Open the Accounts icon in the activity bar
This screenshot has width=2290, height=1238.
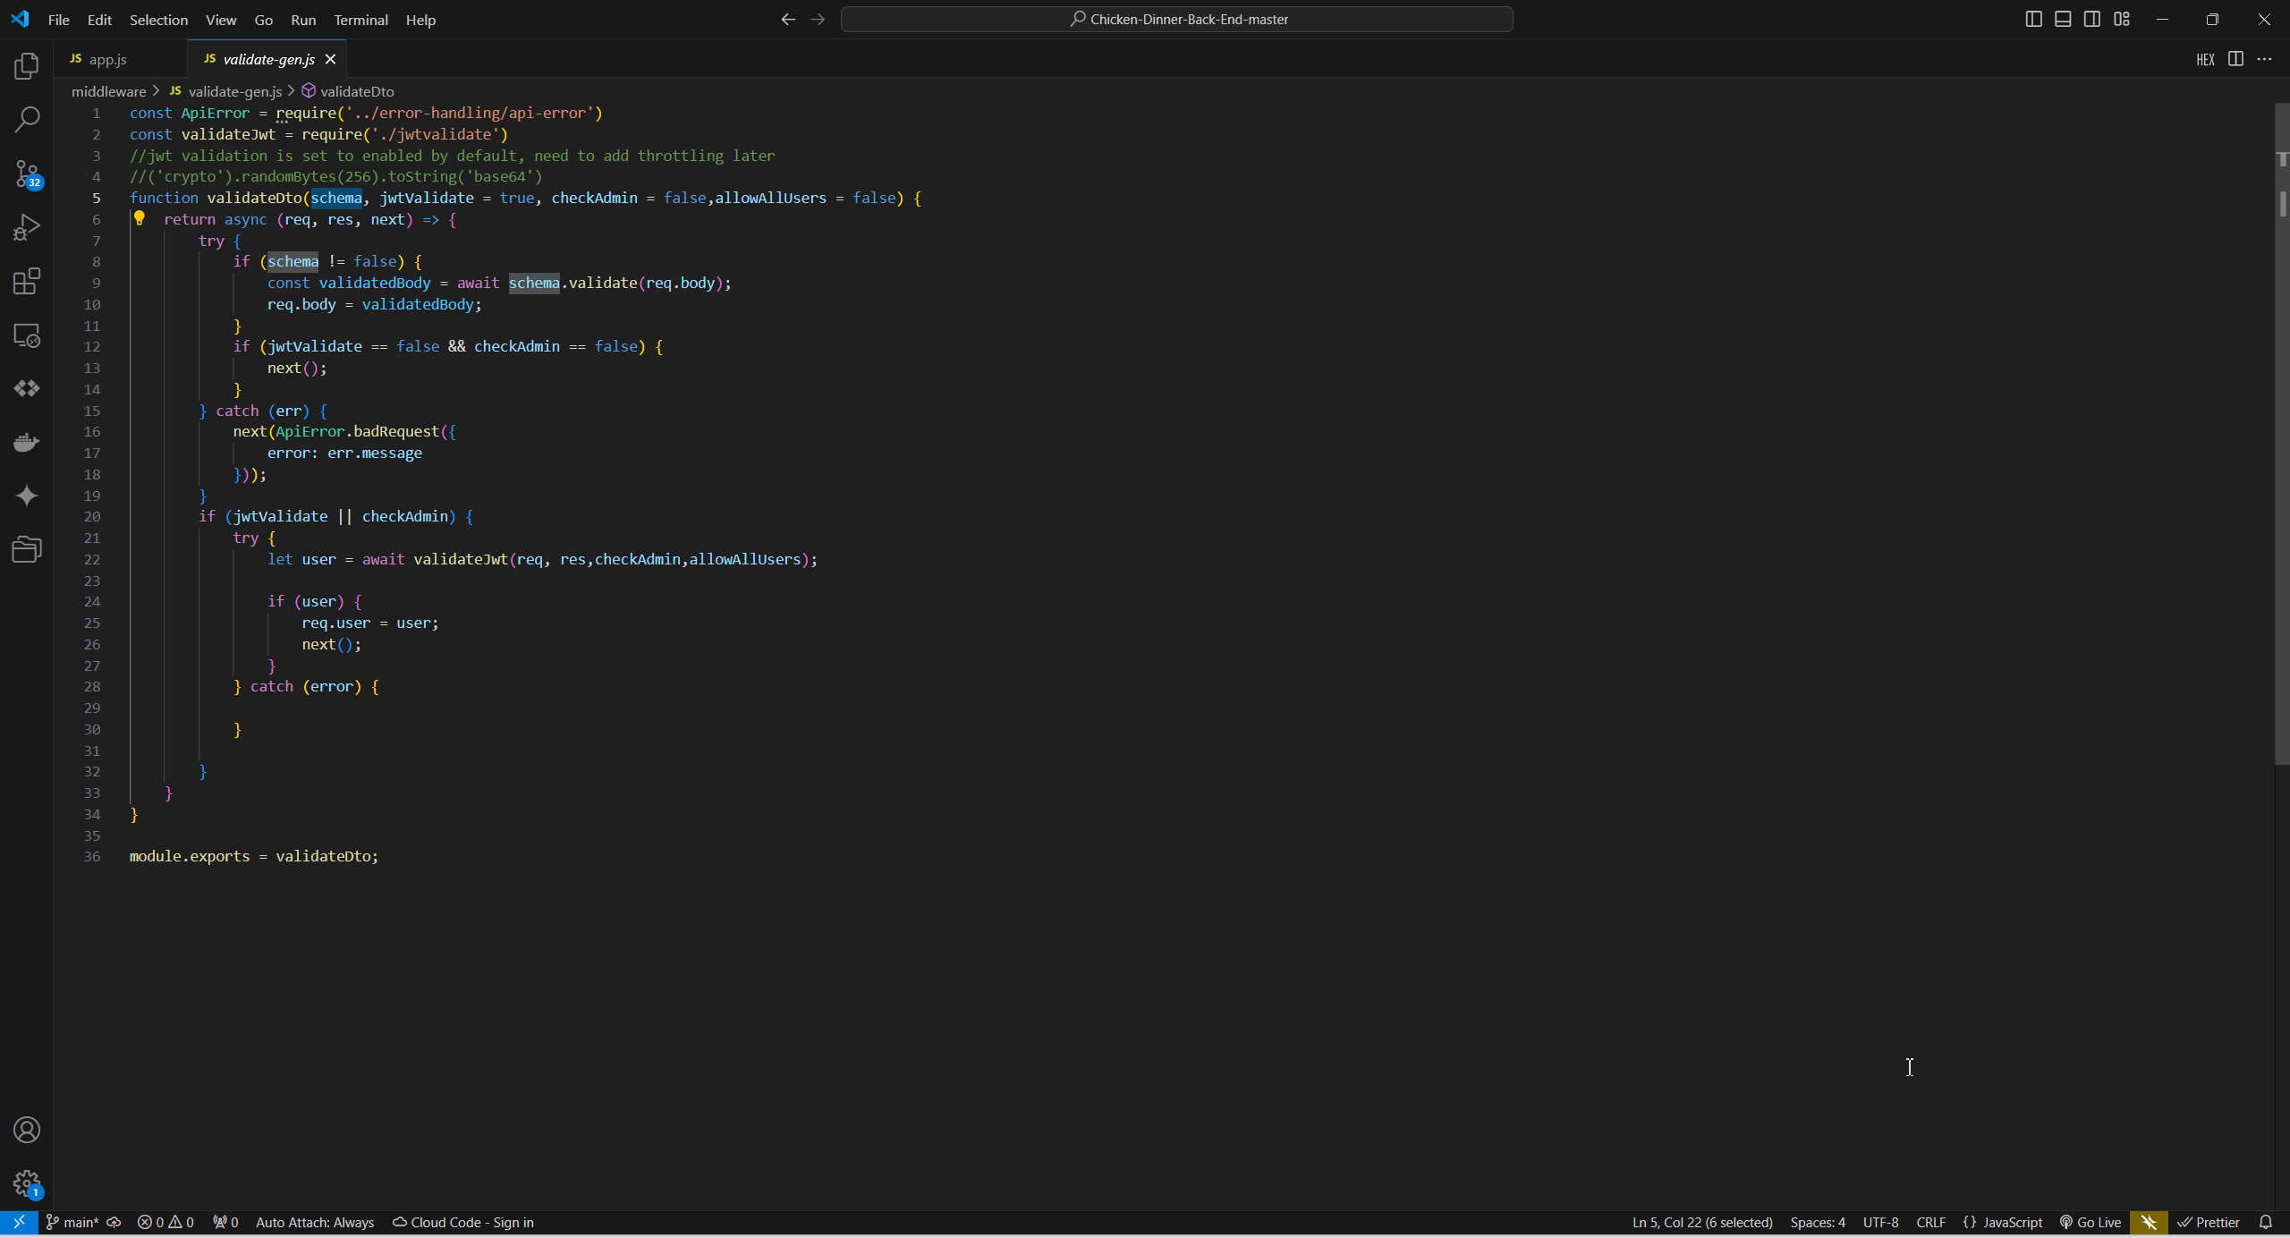27,1130
